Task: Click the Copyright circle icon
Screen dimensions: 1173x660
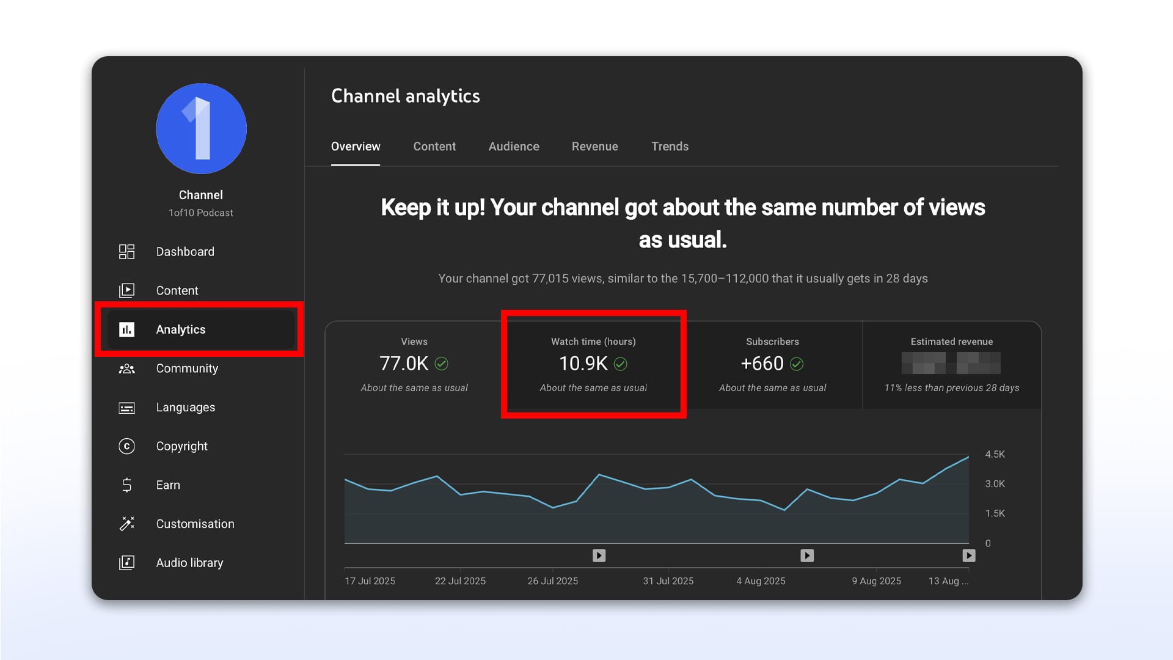Action: coord(126,446)
